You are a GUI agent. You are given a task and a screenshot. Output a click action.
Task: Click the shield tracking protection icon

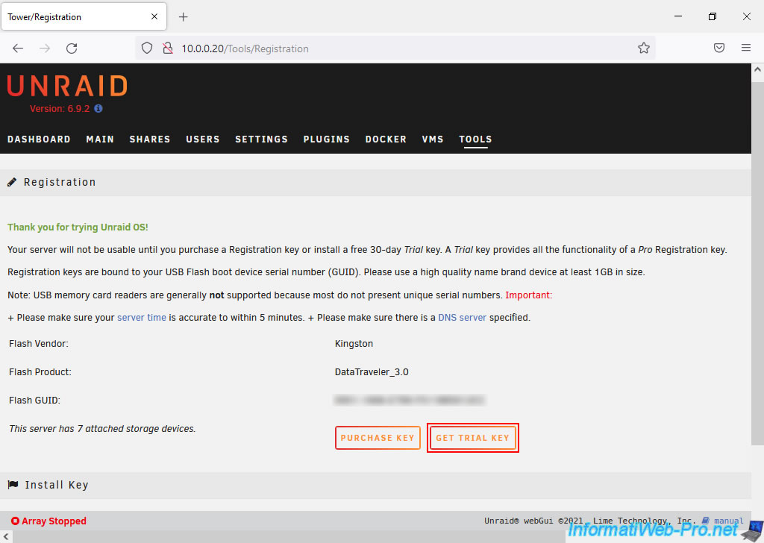[147, 48]
